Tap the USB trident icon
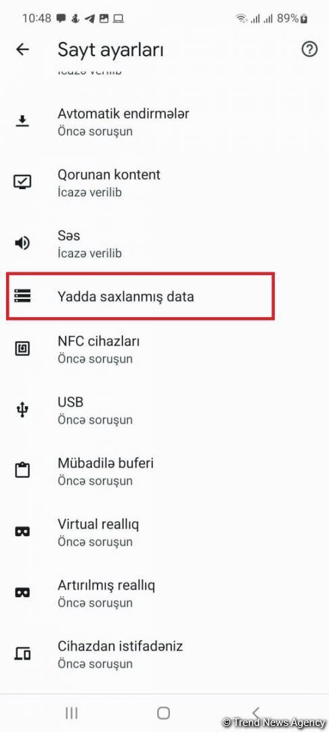Viewport: 329px width, 732px height. tap(22, 410)
